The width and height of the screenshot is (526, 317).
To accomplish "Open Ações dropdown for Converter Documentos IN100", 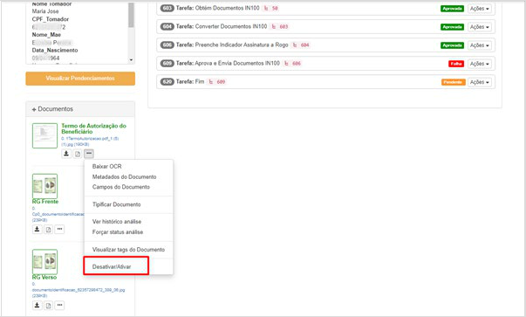I will click(480, 27).
